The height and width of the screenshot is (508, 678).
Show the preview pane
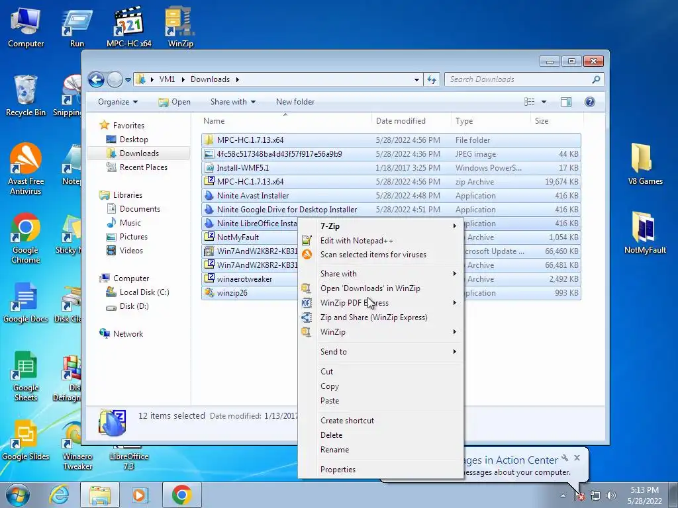click(x=565, y=102)
